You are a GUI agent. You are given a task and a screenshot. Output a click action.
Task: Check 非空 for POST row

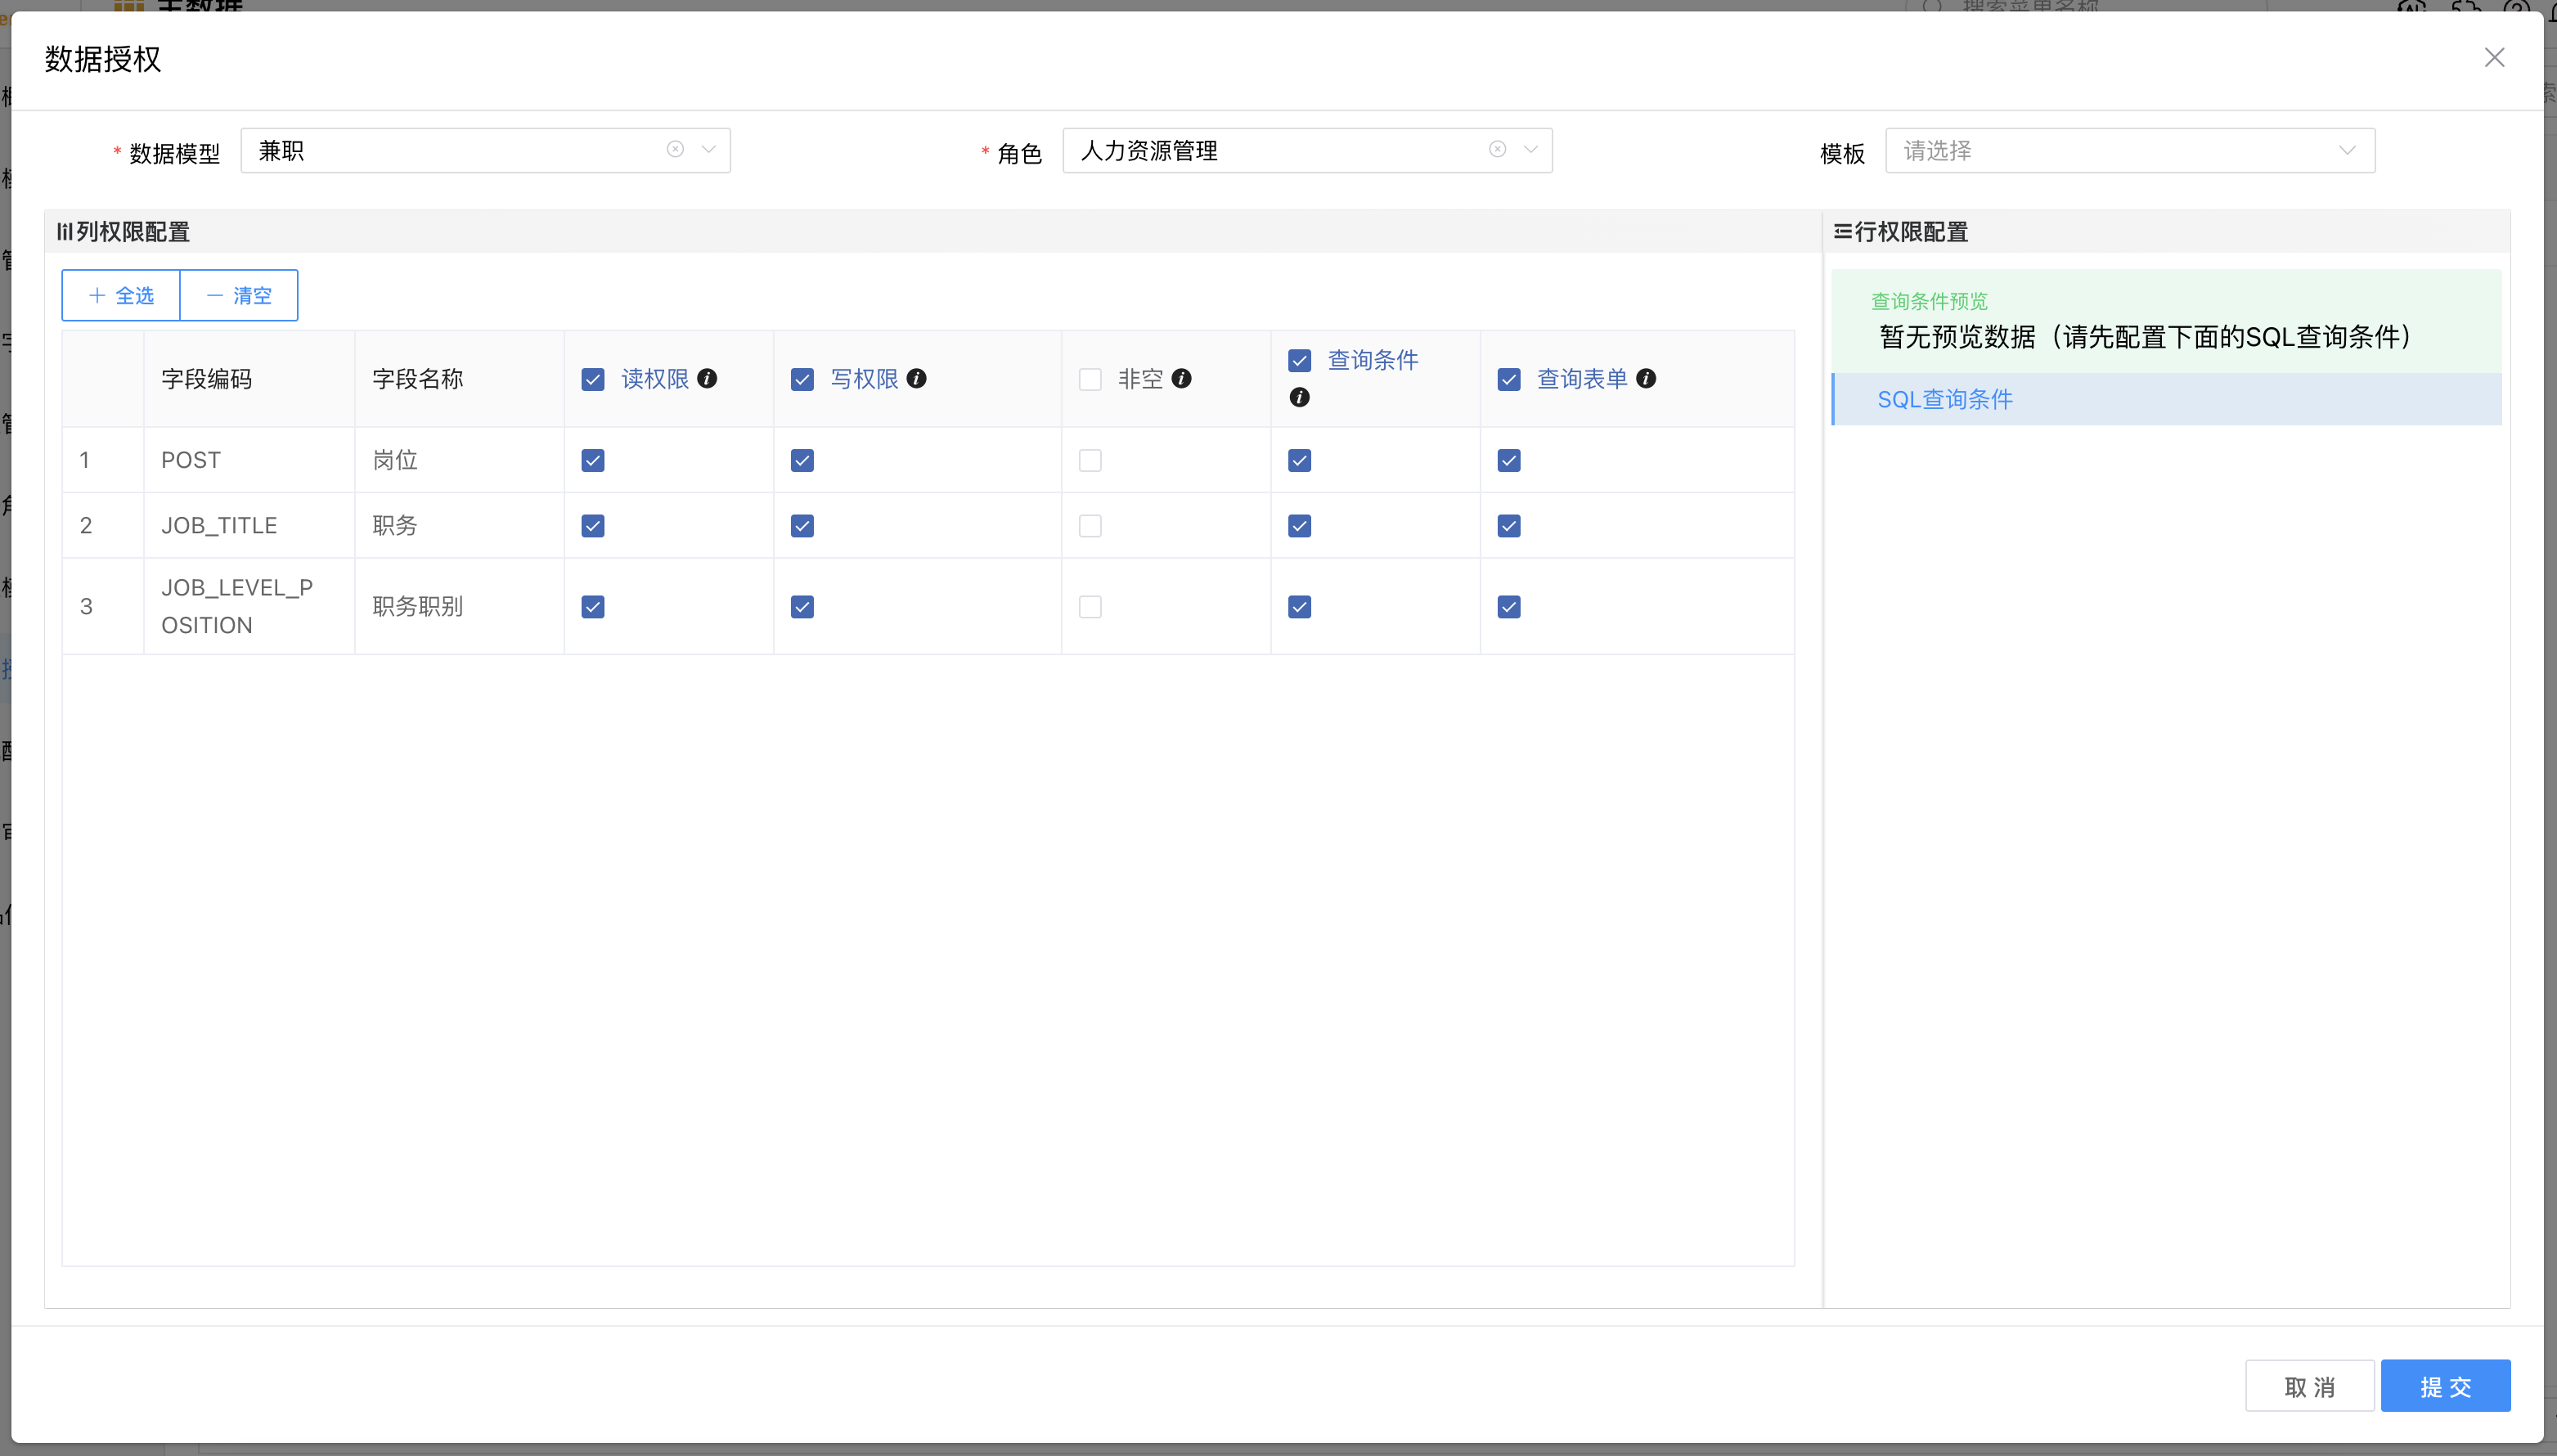1090,460
